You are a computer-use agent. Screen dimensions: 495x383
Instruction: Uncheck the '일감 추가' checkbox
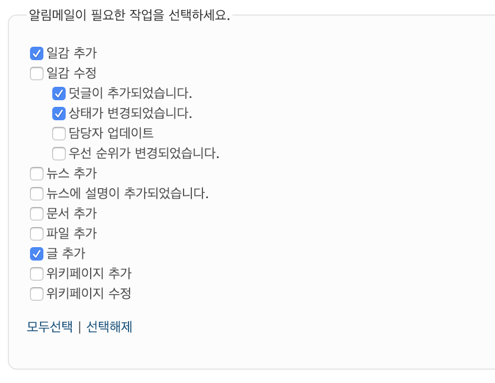pos(37,53)
